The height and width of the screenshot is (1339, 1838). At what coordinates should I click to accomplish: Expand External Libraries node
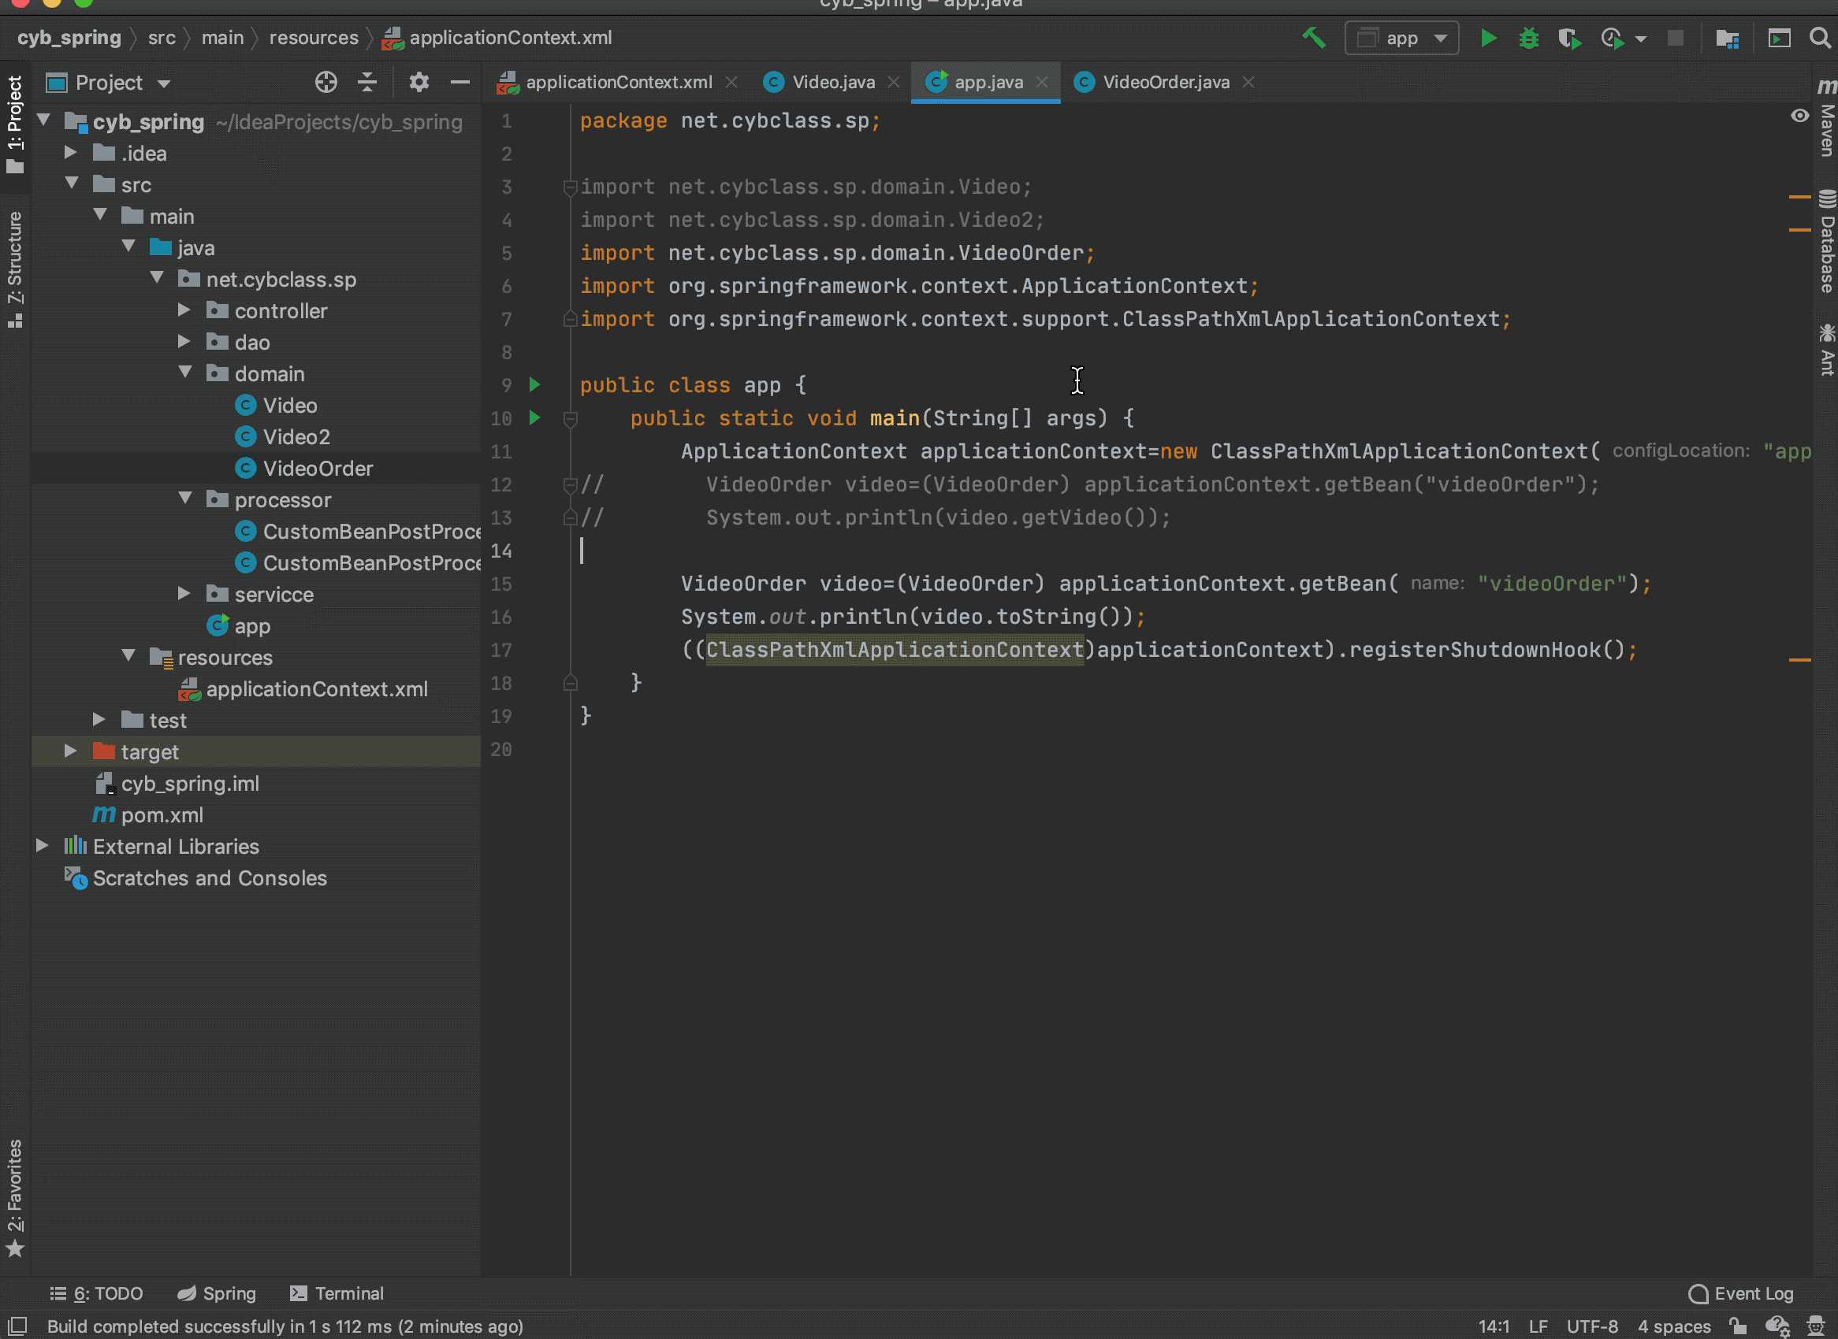(x=43, y=845)
